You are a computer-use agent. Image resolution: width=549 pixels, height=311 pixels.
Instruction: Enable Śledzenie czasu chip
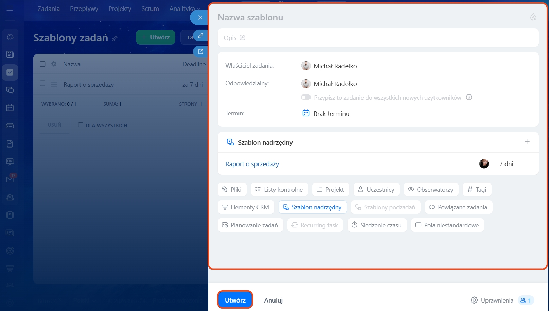coord(377,225)
